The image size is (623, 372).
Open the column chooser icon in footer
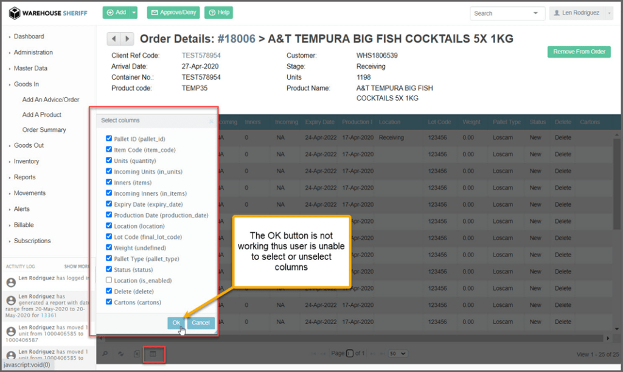click(153, 354)
